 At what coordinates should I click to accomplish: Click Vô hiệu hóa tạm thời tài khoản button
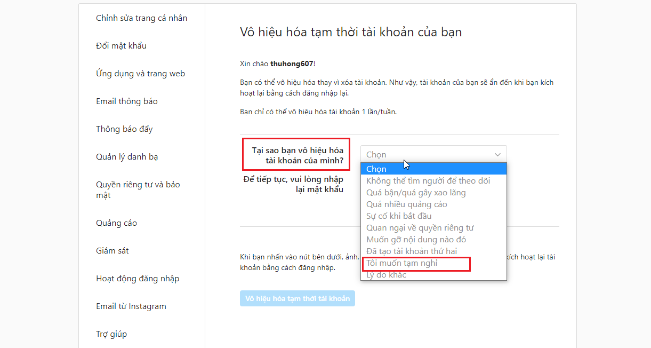[298, 298]
